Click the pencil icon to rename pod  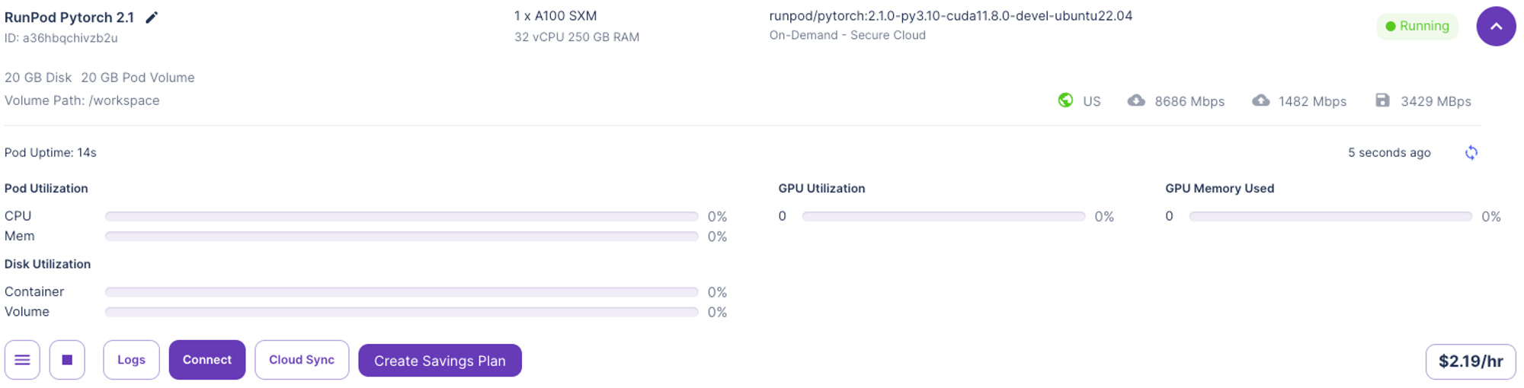[152, 17]
